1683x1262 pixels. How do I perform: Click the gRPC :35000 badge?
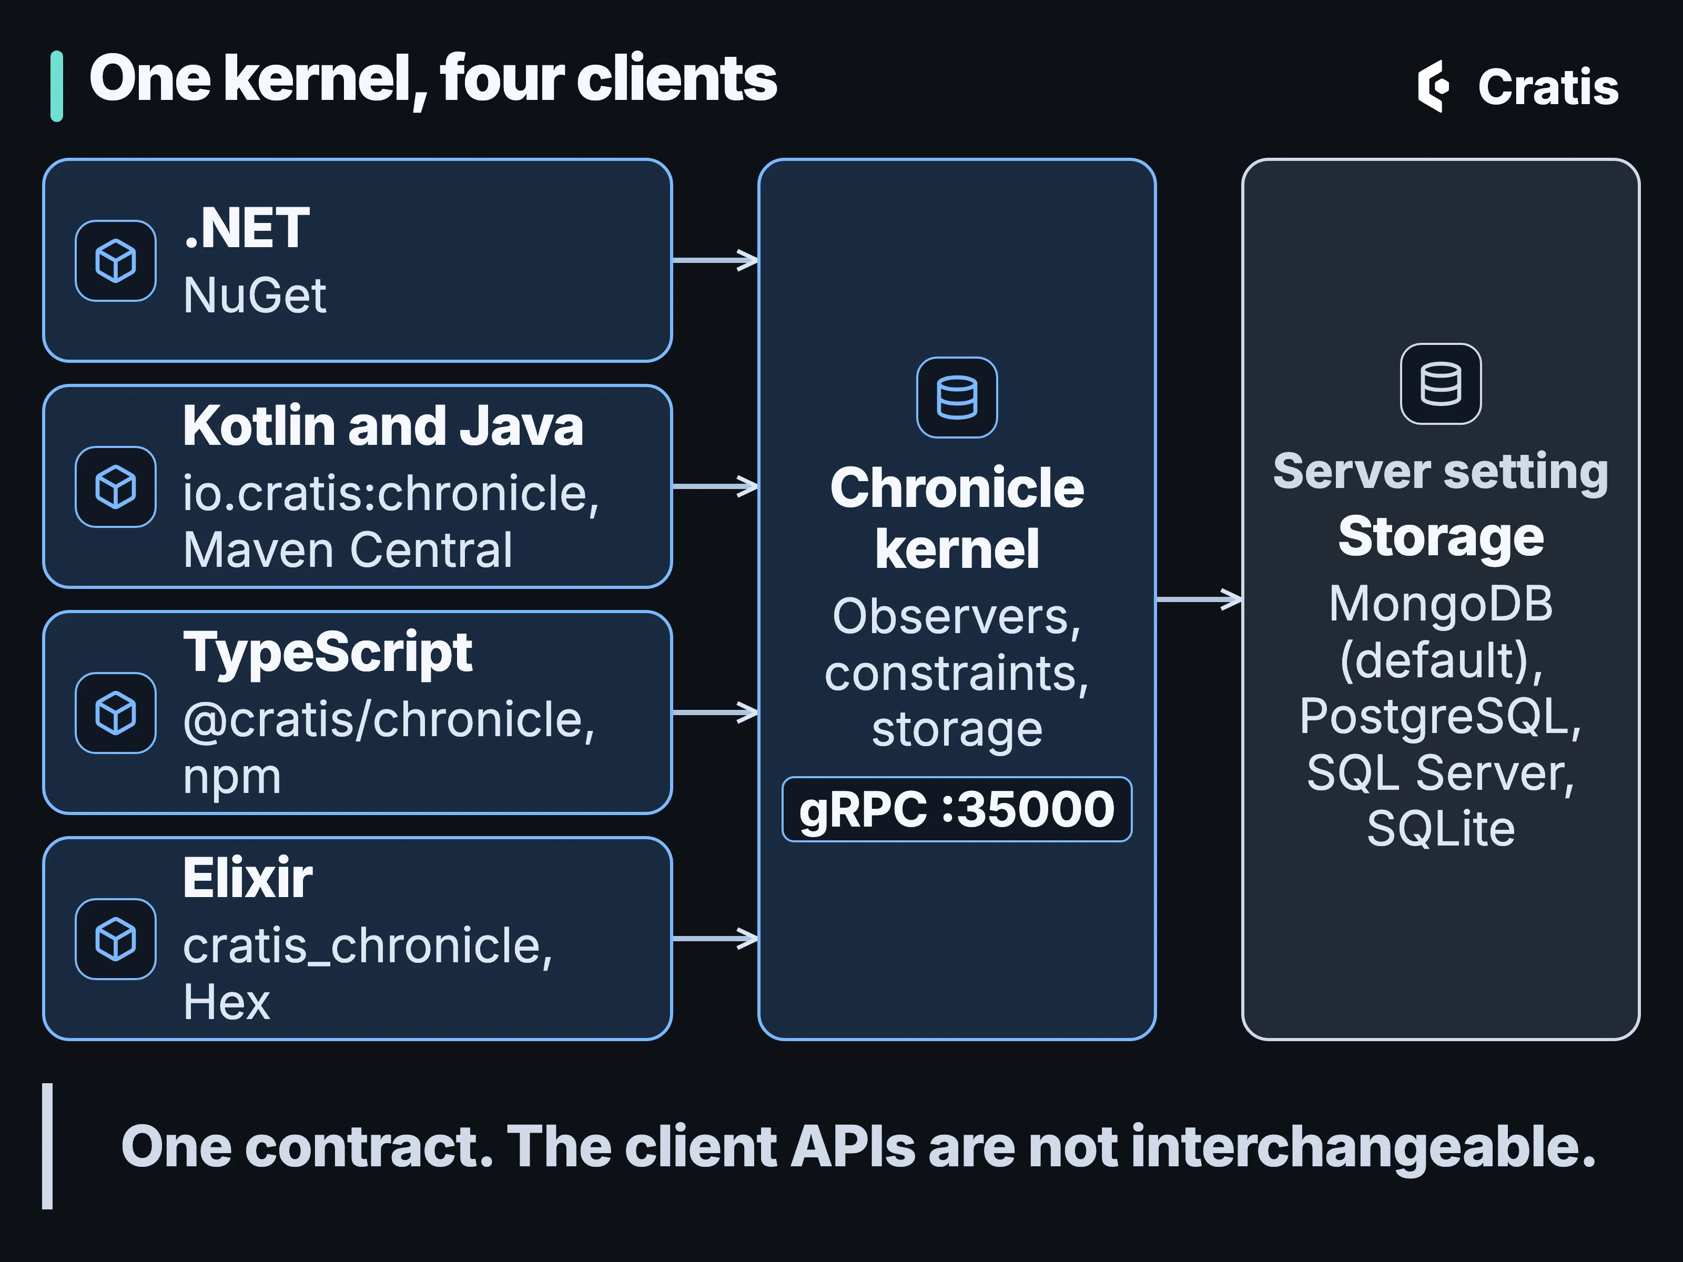click(x=957, y=809)
